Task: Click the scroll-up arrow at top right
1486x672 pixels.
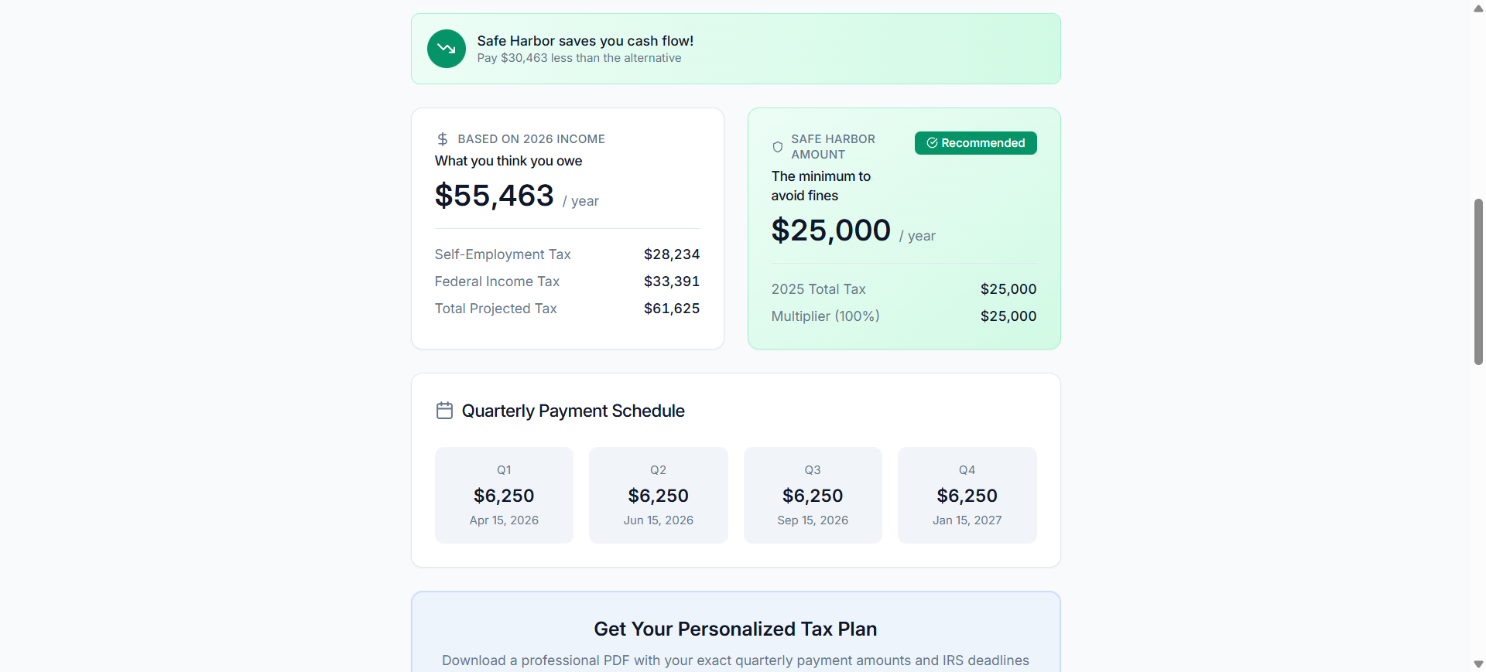Action: [1477, 9]
